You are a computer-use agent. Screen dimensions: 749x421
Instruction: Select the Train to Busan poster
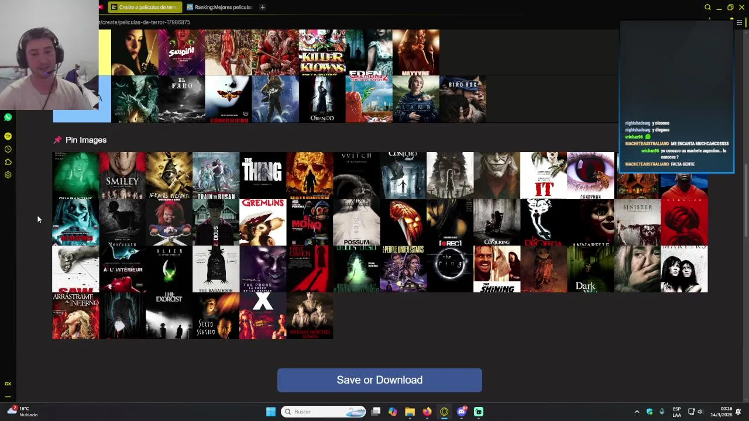[216, 175]
